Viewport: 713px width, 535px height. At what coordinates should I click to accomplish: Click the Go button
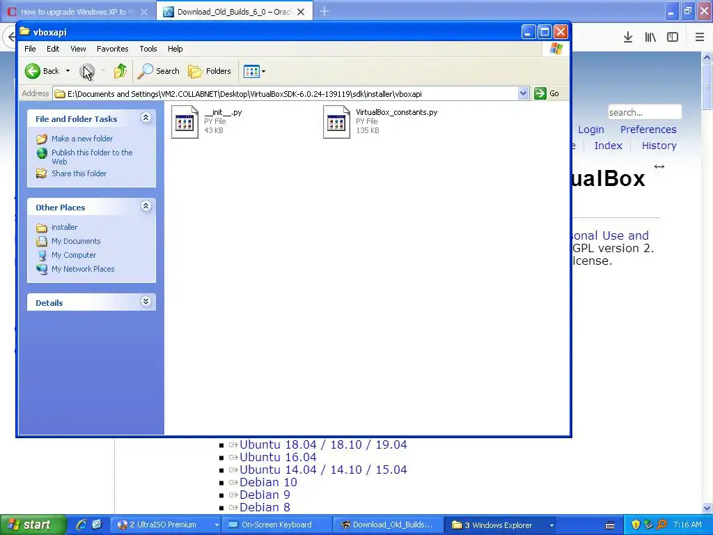pyautogui.click(x=547, y=94)
